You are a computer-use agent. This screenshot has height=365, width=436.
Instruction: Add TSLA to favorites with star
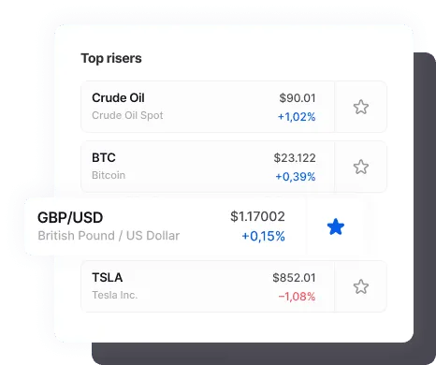pos(361,286)
